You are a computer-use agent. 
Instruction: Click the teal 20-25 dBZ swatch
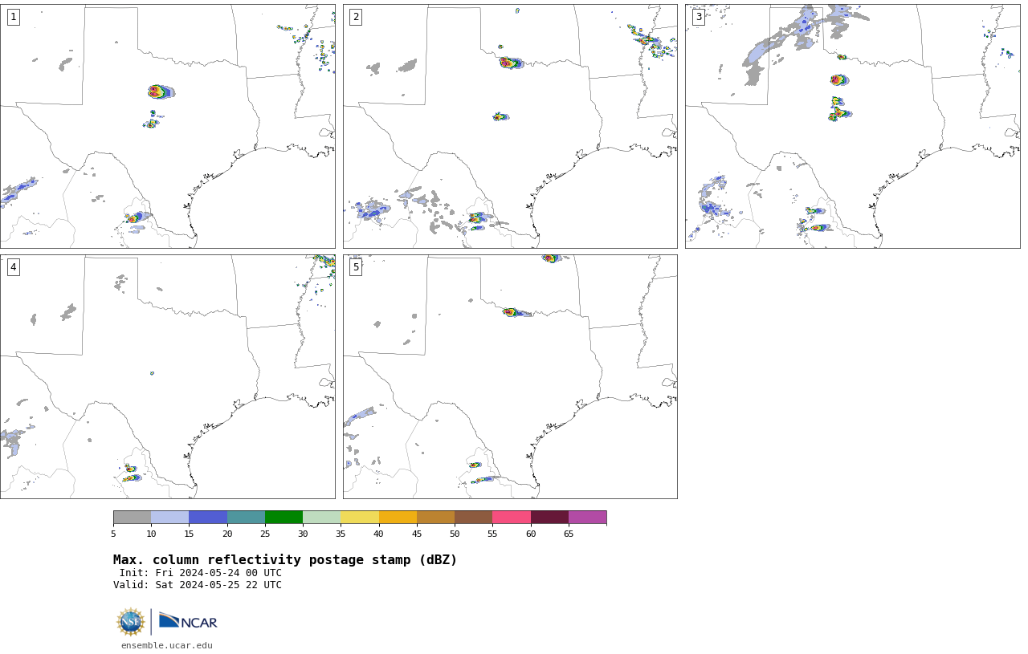(x=246, y=517)
